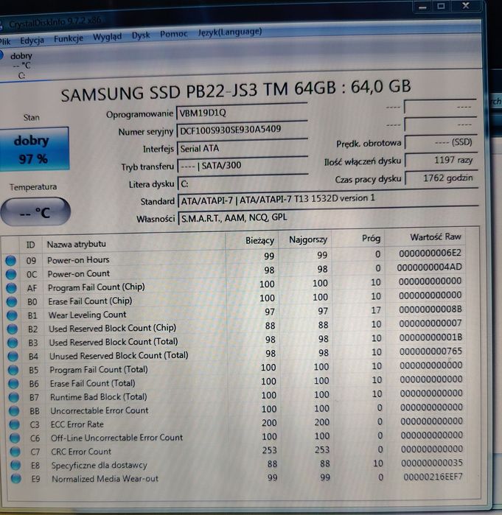Click the Wartość Raw column header
Viewport: 502px width, 515px height.
point(425,237)
